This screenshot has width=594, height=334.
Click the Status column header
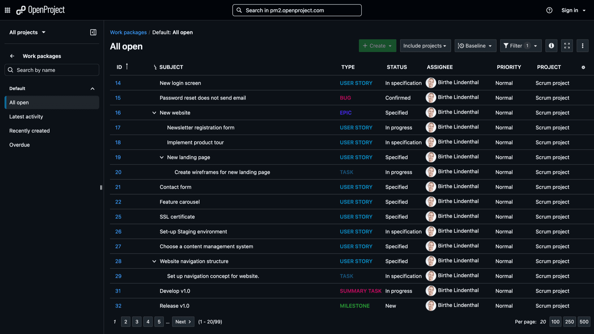(x=397, y=67)
